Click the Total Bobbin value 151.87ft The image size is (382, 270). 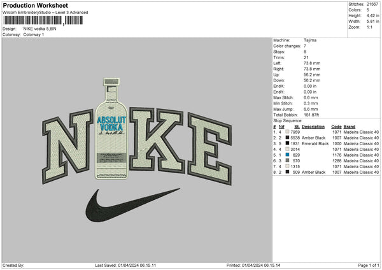[311, 115]
